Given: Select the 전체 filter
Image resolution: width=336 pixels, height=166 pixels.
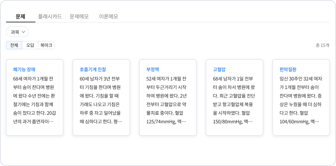Looking at the screenshot, I should (14, 45).
